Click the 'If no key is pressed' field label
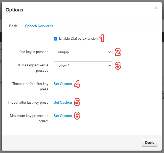This screenshot has width=164, height=153. coord(33,52)
